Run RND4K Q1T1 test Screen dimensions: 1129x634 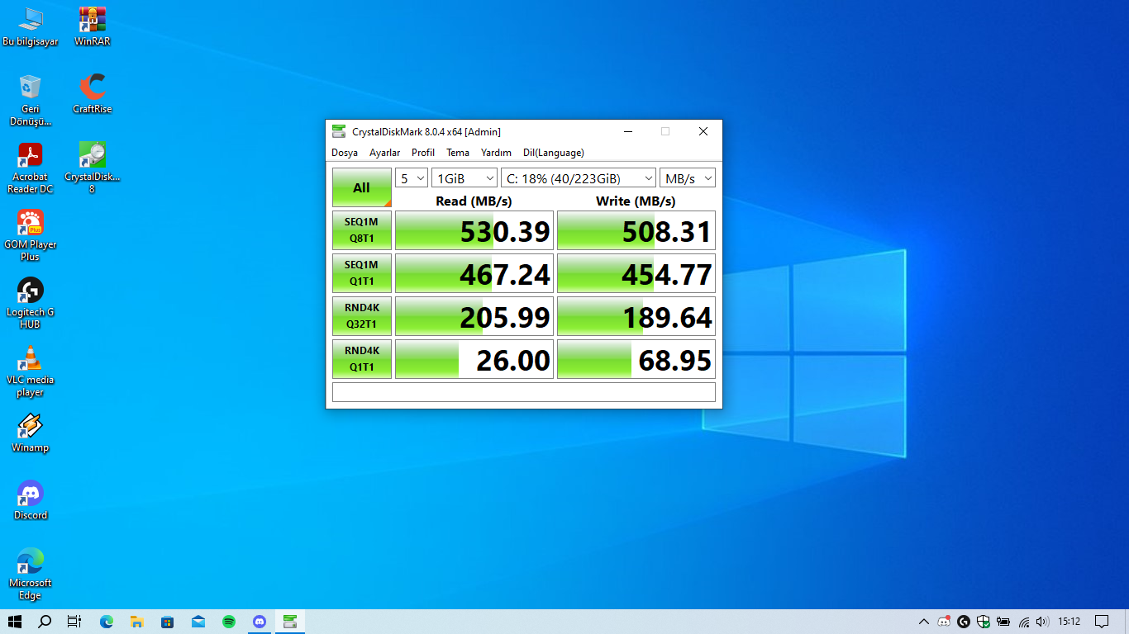pyautogui.click(x=362, y=359)
